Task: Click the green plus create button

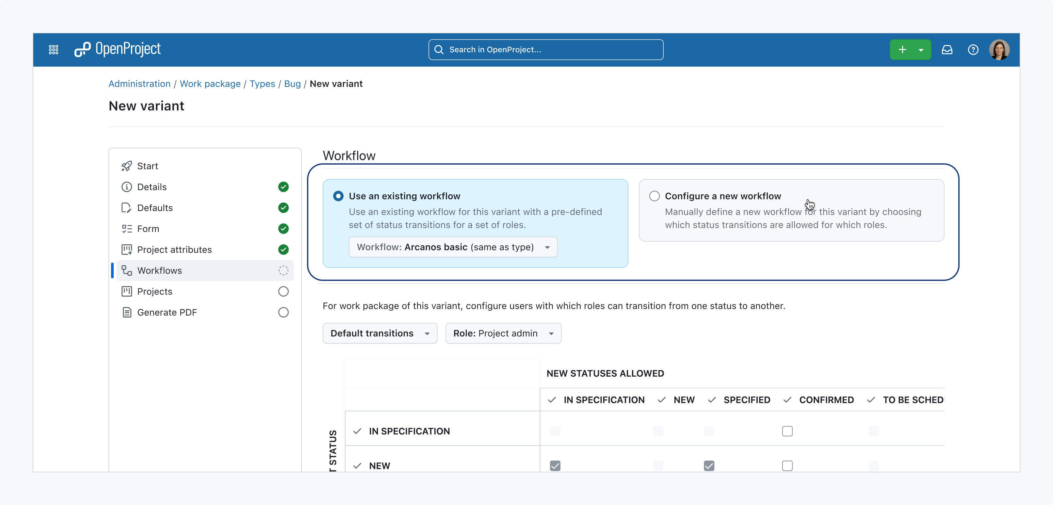Action: [x=902, y=49]
